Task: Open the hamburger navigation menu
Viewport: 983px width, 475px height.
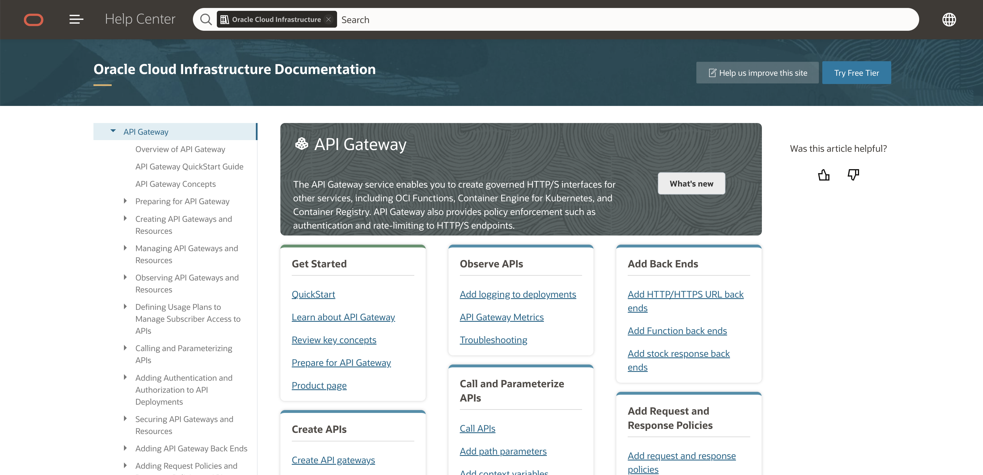Action: click(76, 19)
